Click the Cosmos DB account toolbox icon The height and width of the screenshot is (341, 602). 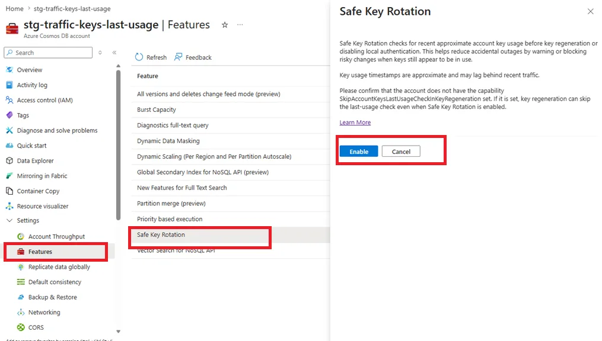pyautogui.click(x=12, y=28)
